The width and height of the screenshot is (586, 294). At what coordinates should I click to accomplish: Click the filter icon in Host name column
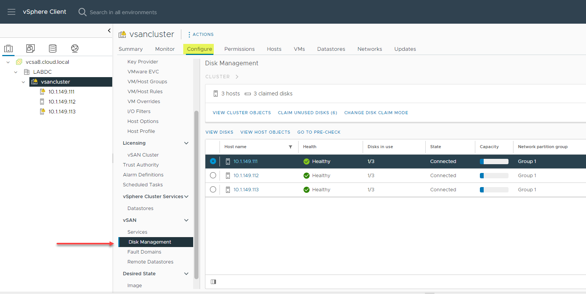click(290, 147)
